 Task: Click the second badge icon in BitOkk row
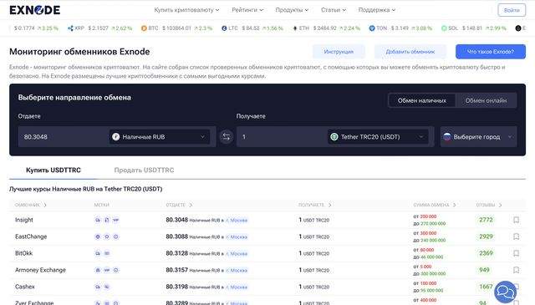click(x=107, y=253)
